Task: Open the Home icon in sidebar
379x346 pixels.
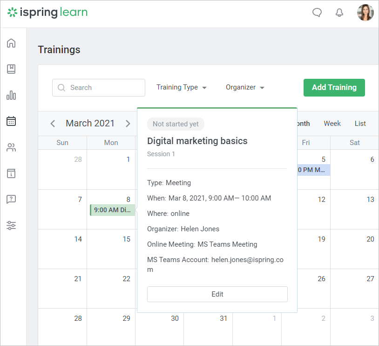Action: (x=11, y=43)
